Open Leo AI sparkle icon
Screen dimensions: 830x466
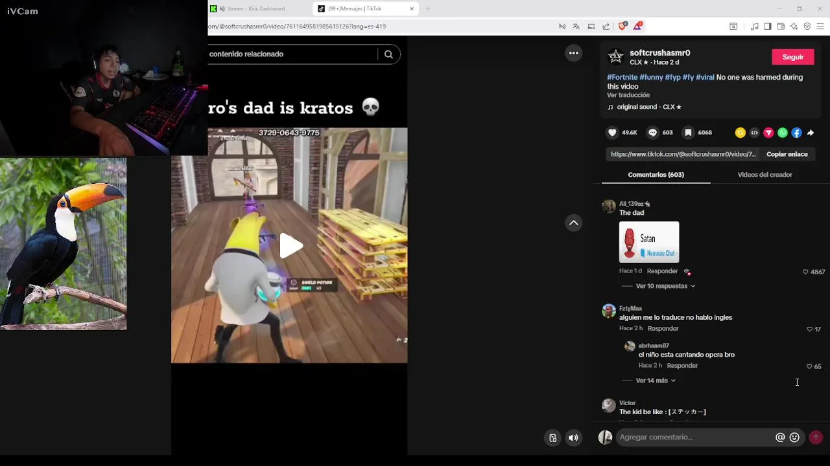[x=794, y=27]
